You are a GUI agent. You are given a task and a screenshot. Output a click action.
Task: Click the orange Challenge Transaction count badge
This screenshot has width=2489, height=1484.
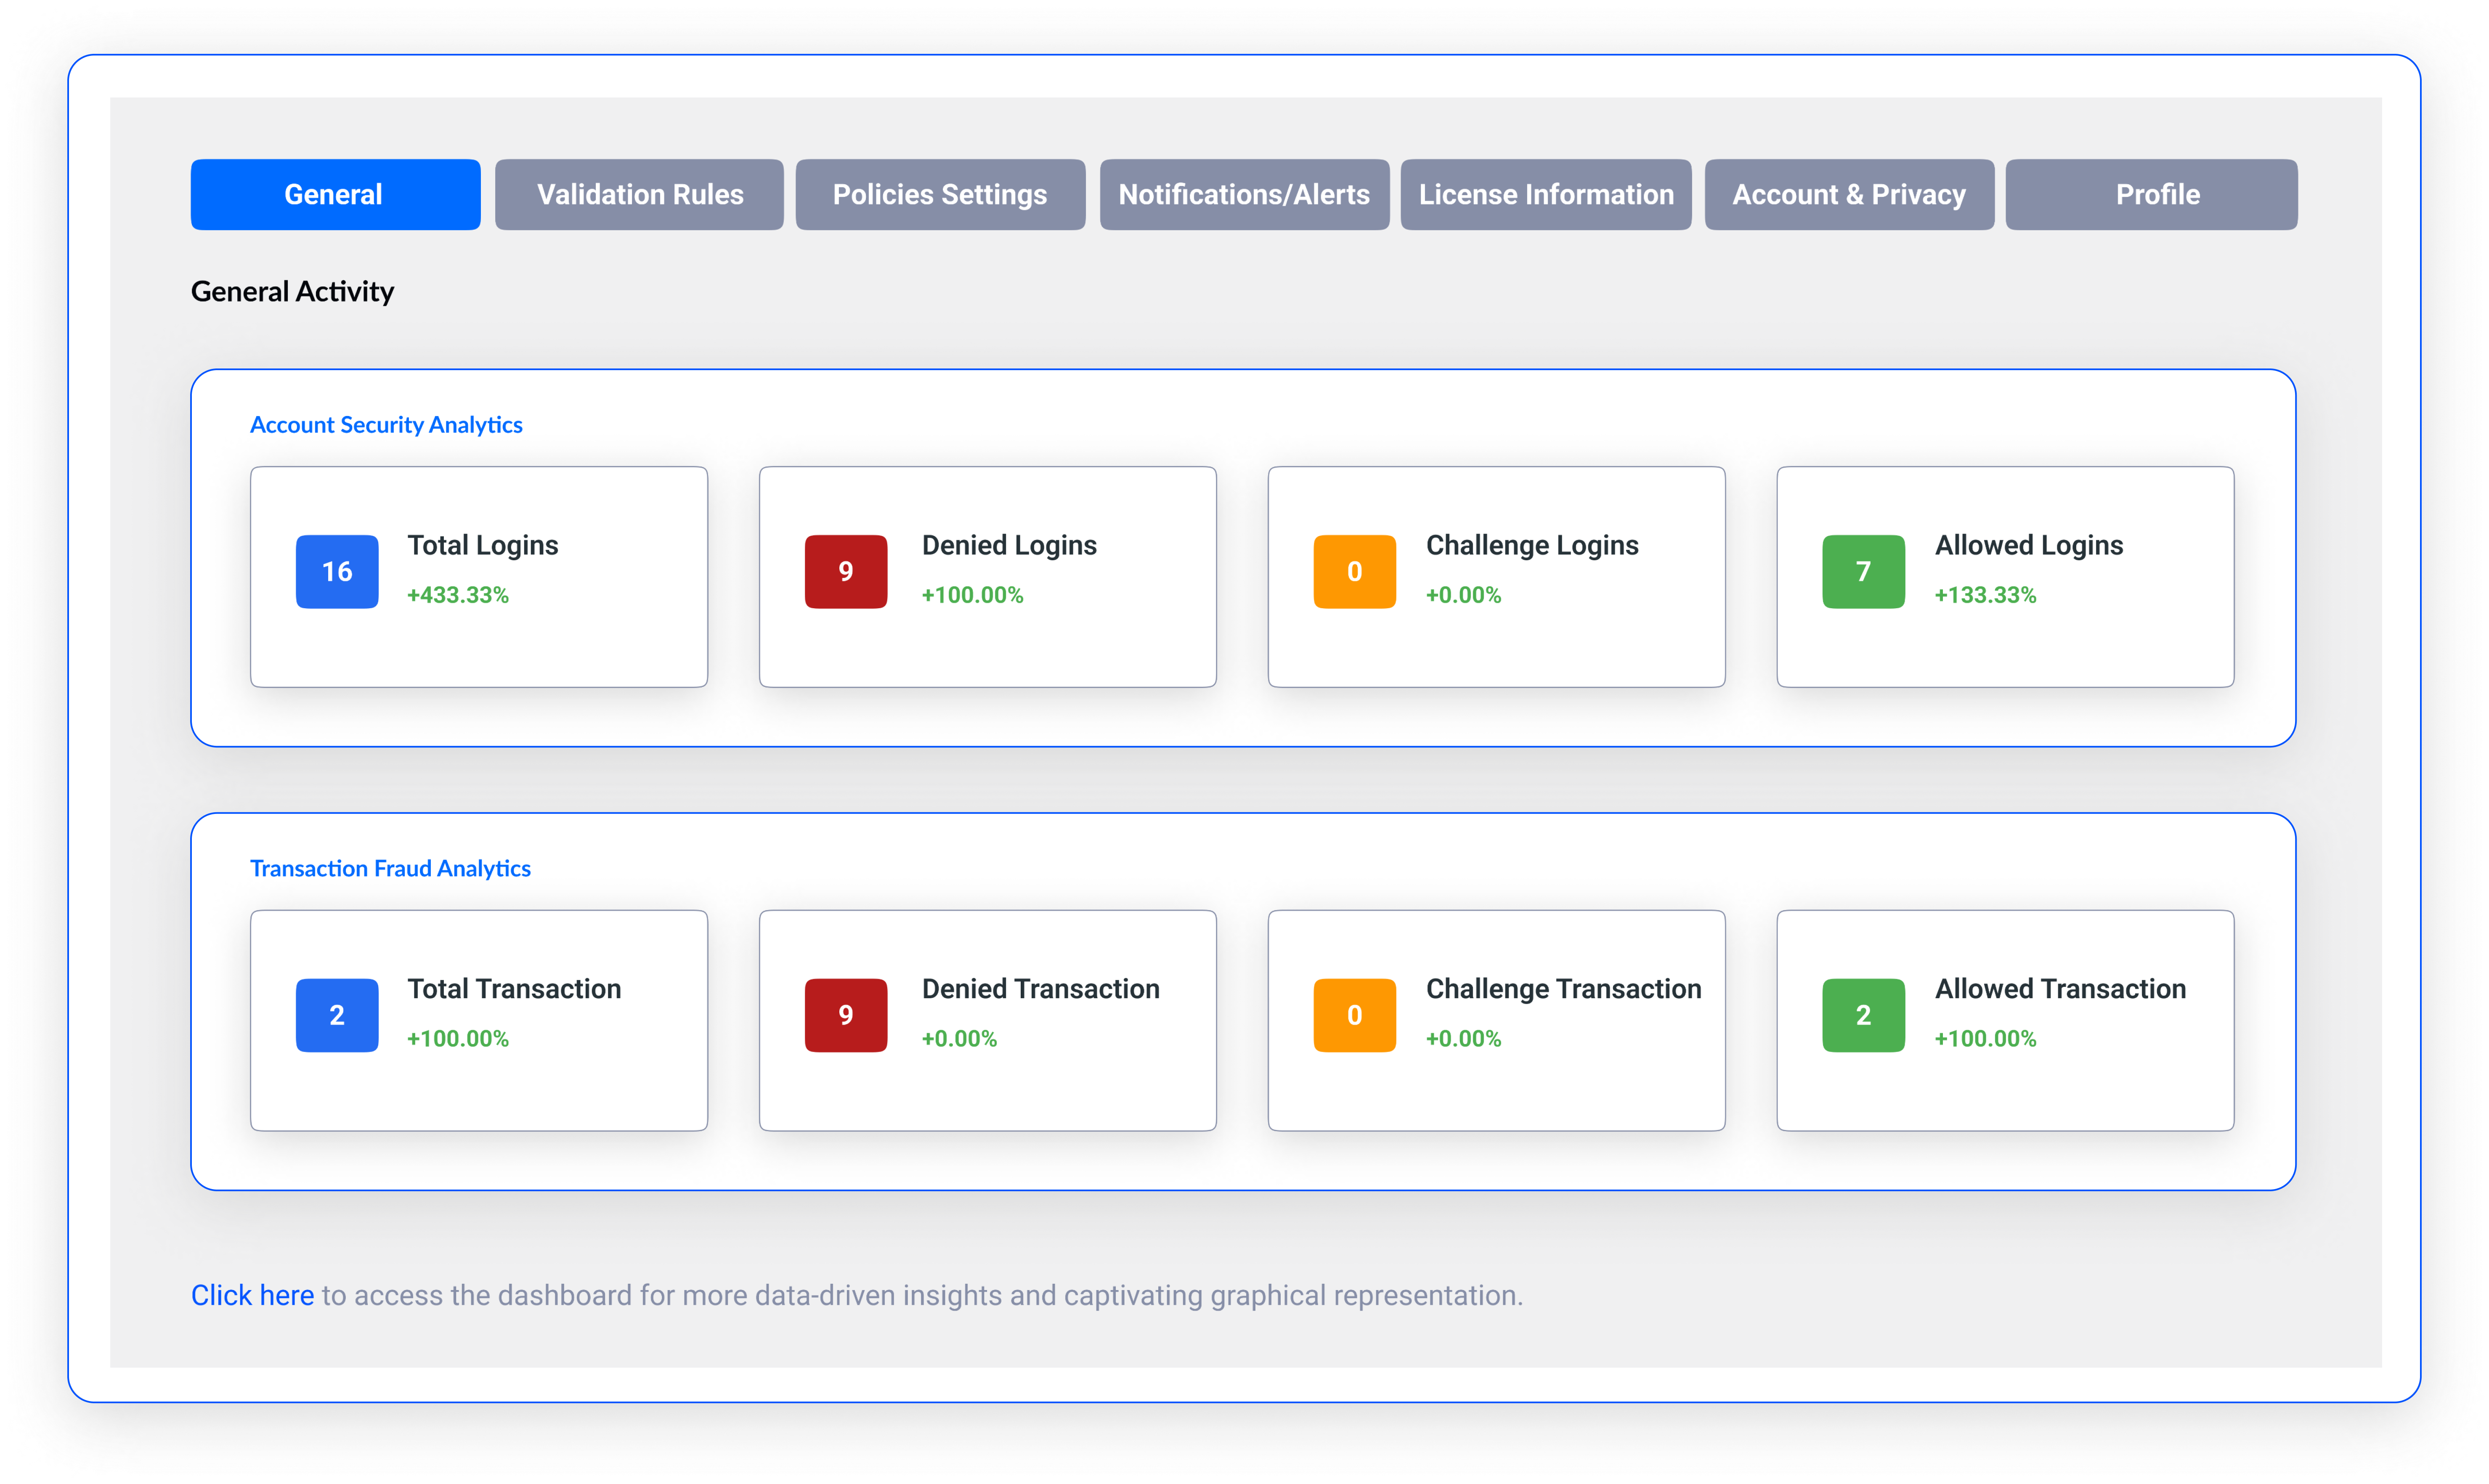coord(1355,1015)
